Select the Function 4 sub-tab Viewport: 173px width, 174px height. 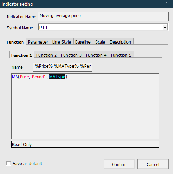tap(96, 55)
